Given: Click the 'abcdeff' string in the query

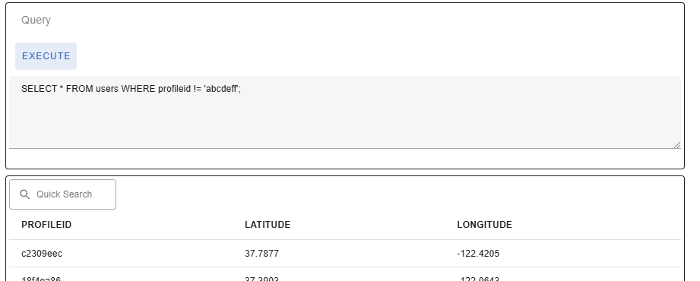Looking at the screenshot, I should click(x=221, y=89).
